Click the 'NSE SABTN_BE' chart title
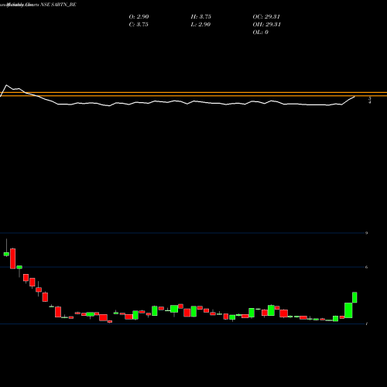This screenshot has height=387, width=387. pyautogui.click(x=59, y=5)
